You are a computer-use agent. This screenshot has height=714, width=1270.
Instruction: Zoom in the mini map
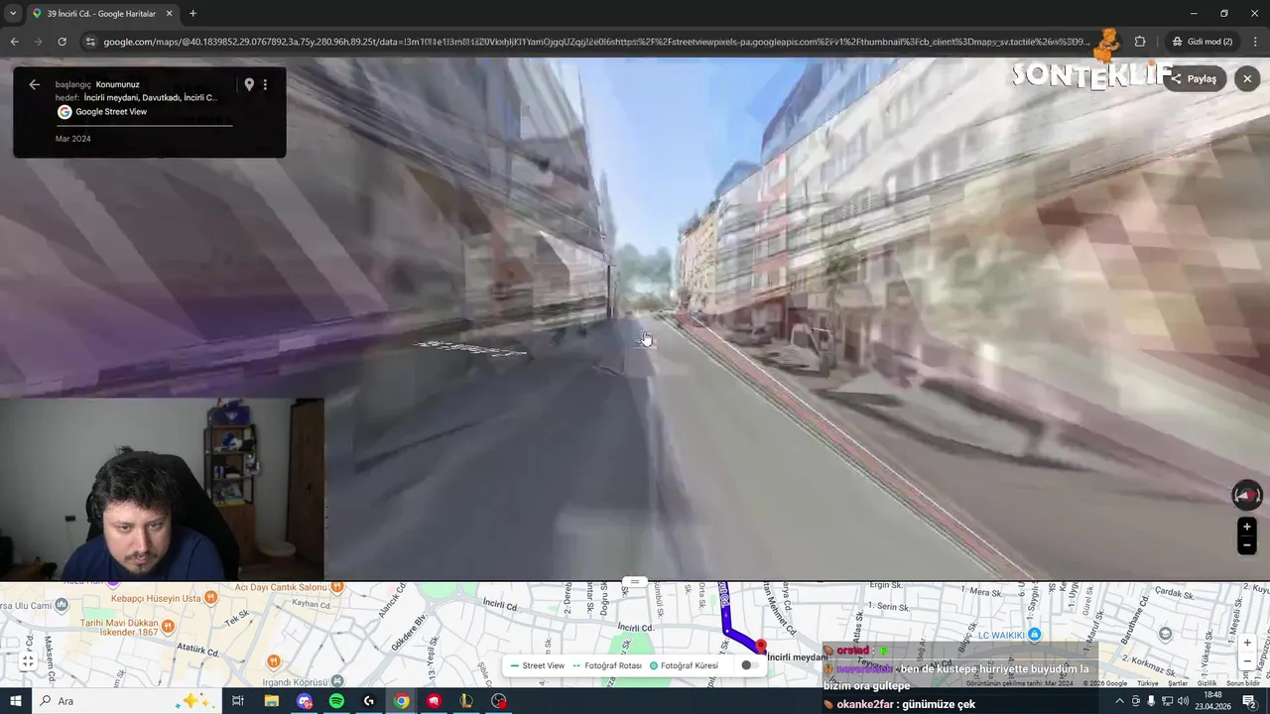[x=1248, y=643]
